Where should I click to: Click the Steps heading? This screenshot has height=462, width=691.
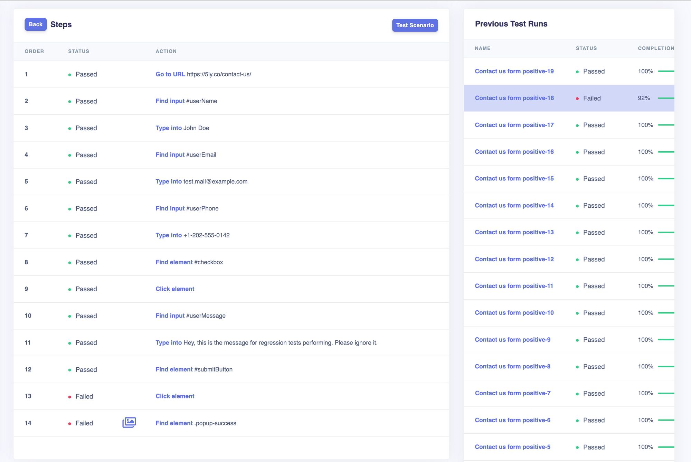(61, 25)
